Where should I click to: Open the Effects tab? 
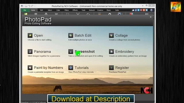(x=75, y=10)
